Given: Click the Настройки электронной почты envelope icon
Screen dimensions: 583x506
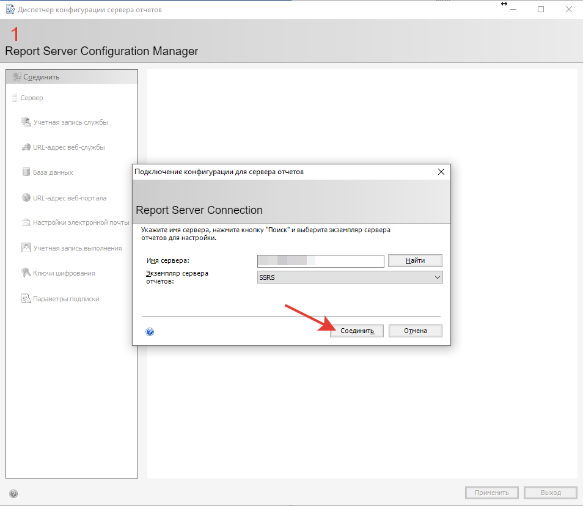Looking at the screenshot, I should click(x=26, y=222).
